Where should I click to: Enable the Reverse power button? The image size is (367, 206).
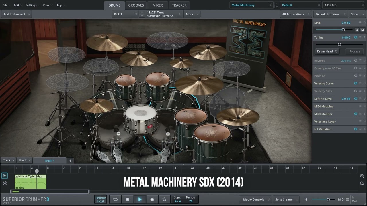pyautogui.click(x=356, y=60)
